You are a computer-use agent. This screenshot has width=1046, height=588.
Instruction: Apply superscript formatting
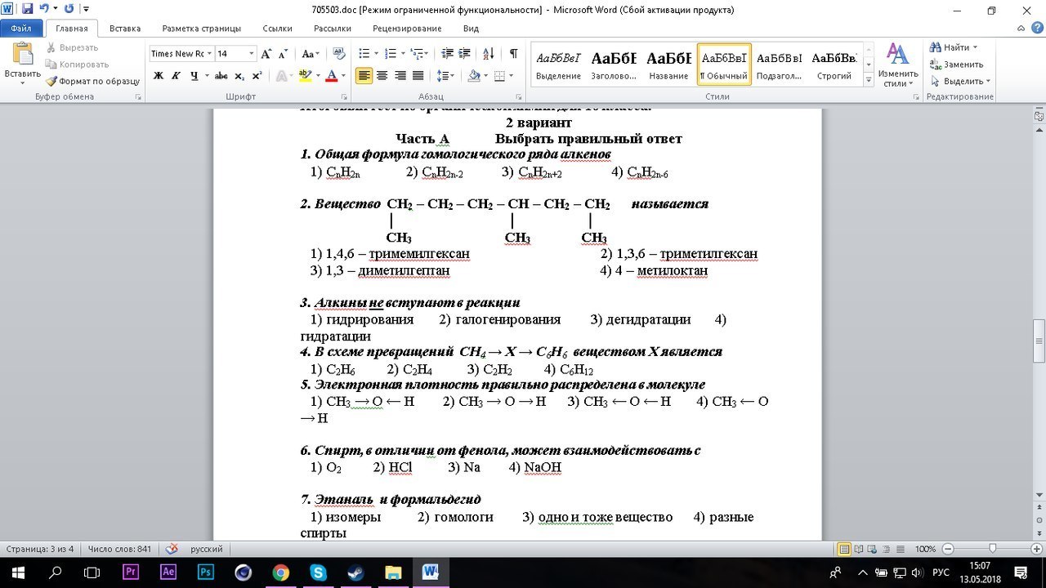[x=257, y=76]
